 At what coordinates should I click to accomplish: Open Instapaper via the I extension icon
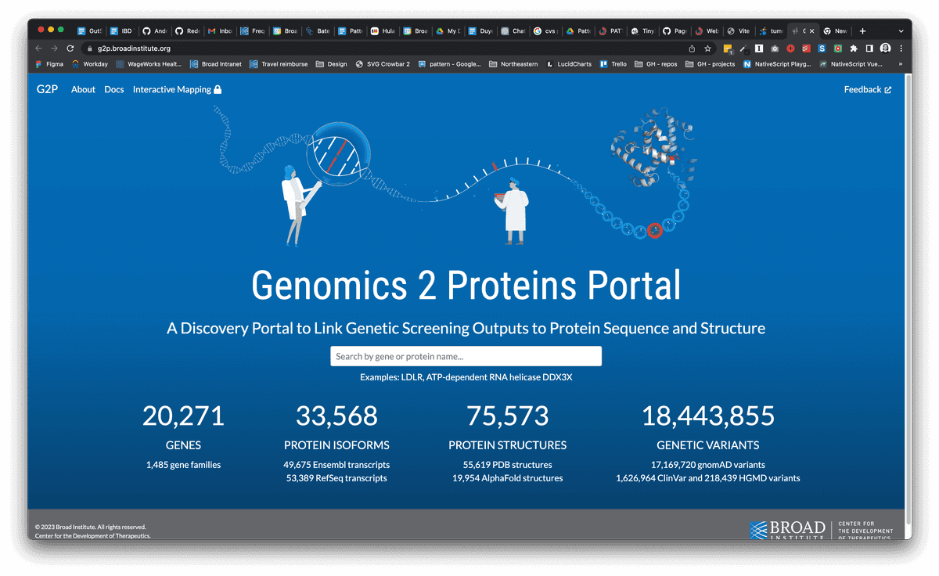(x=758, y=48)
